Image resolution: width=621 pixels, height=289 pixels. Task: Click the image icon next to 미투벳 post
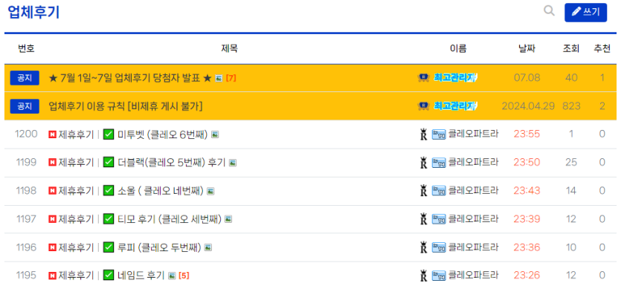215,134
